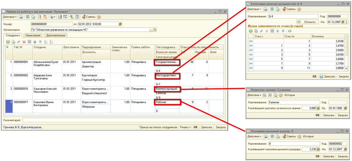Click red delete-row X in employees toolbar
This screenshot has height=161, width=352.
pos(24,42)
